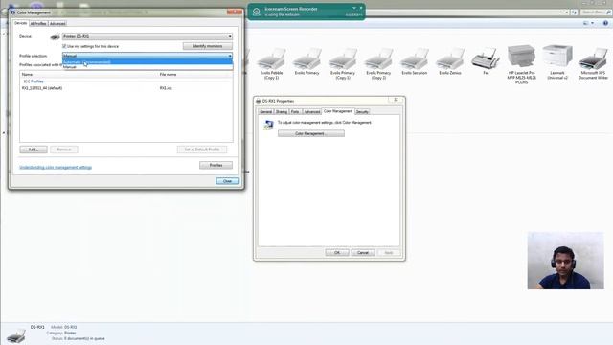Image resolution: width=613 pixels, height=345 pixels.
Task: Open the address bar history dropdown arrow
Action: point(567,12)
